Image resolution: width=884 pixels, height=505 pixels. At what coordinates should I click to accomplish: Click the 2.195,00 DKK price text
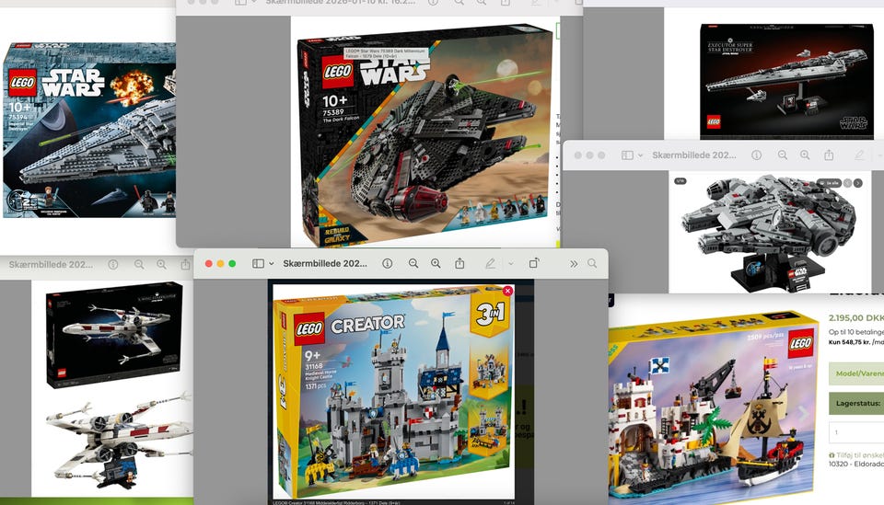[855, 317]
